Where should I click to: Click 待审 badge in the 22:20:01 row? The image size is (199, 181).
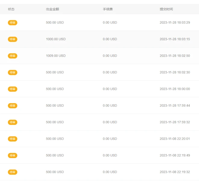pos(13,139)
